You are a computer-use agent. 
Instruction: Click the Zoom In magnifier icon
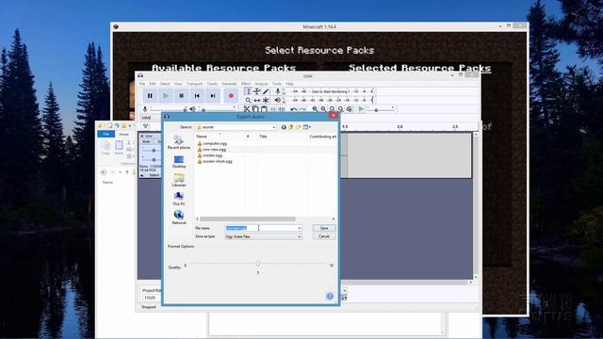315,109
